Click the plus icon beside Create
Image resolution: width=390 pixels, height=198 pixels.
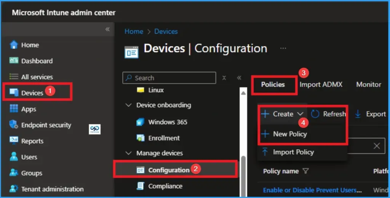point(265,114)
